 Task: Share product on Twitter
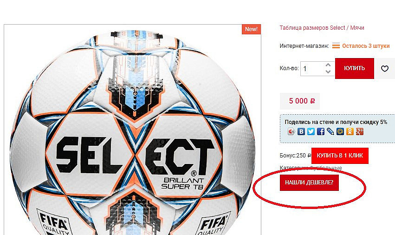tap(311, 131)
